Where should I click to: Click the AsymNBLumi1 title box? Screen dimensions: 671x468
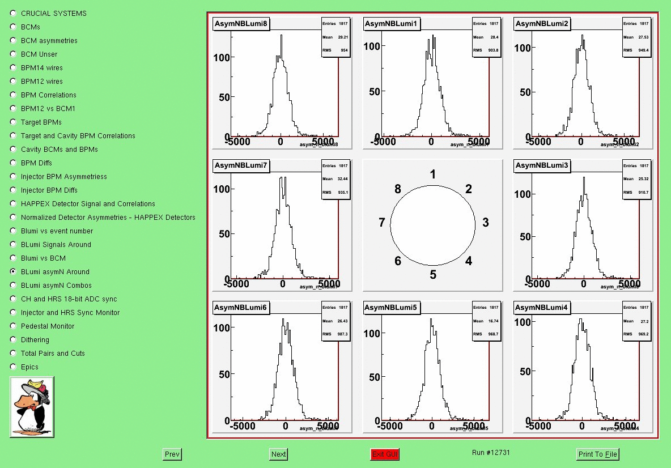(391, 24)
